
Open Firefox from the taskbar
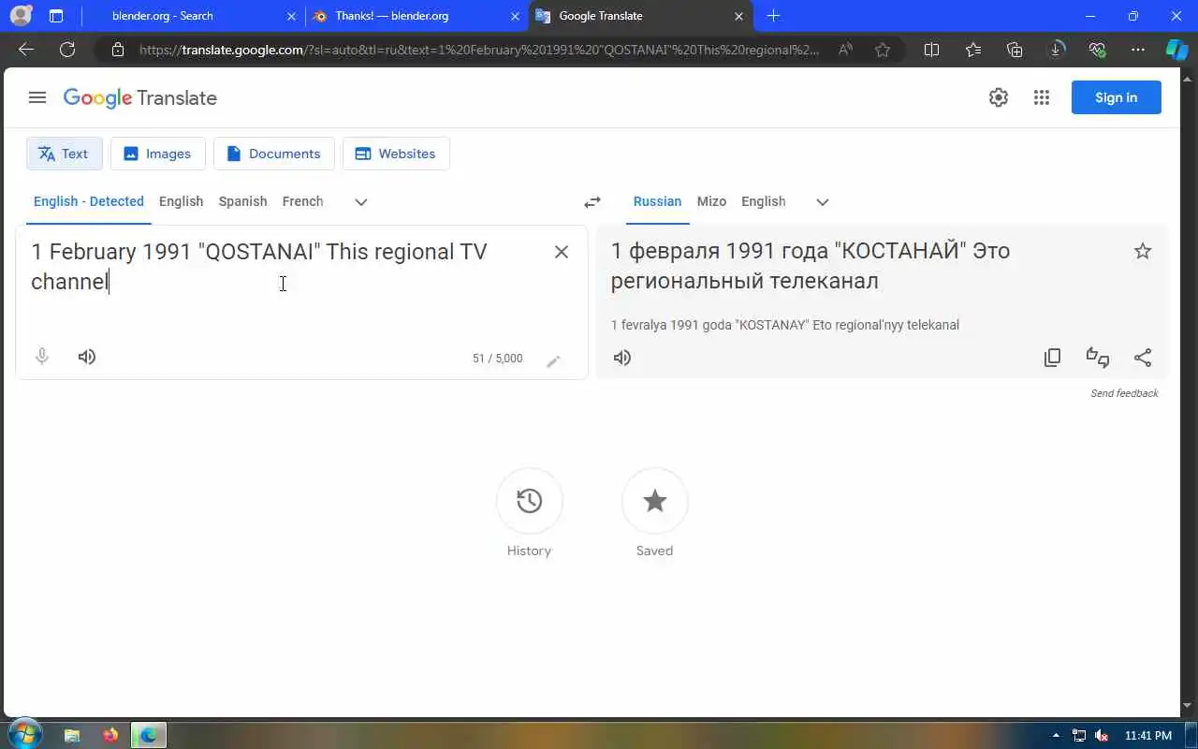[x=110, y=735]
